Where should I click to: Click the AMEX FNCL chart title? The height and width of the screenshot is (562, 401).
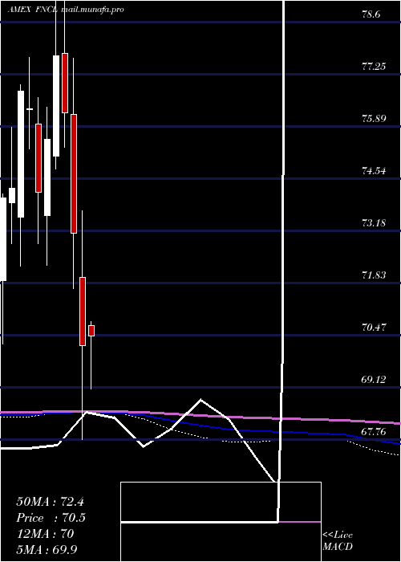[66, 10]
